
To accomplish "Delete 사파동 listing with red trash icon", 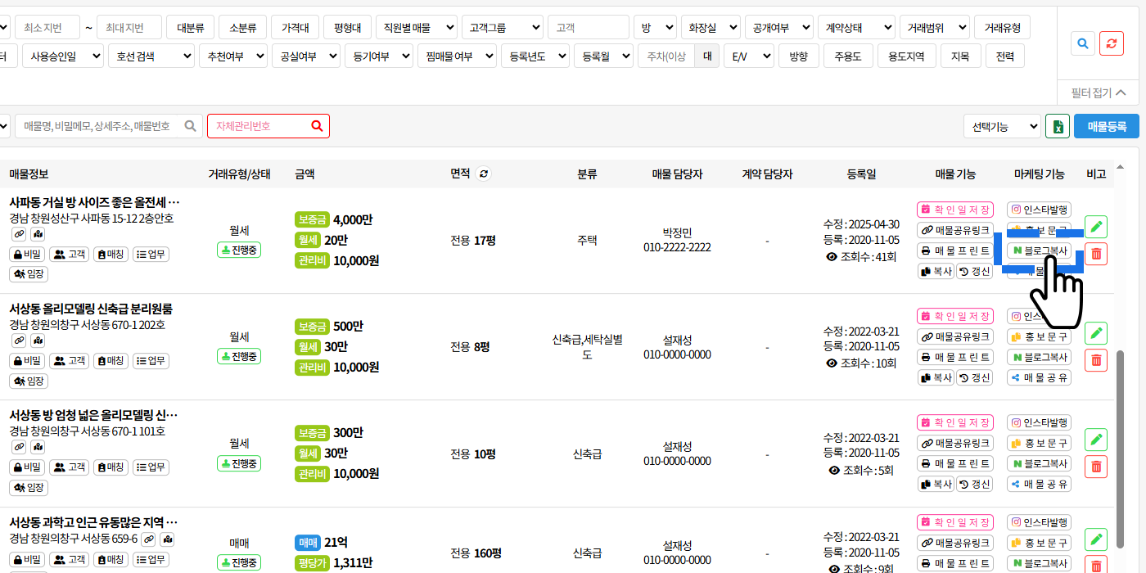I will (x=1096, y=254).
